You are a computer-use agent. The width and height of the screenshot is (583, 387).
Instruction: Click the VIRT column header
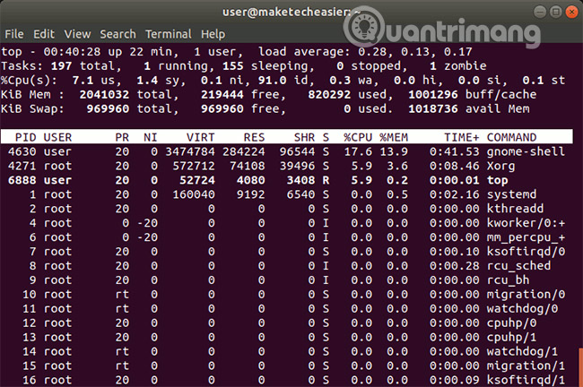coord(200,137)
